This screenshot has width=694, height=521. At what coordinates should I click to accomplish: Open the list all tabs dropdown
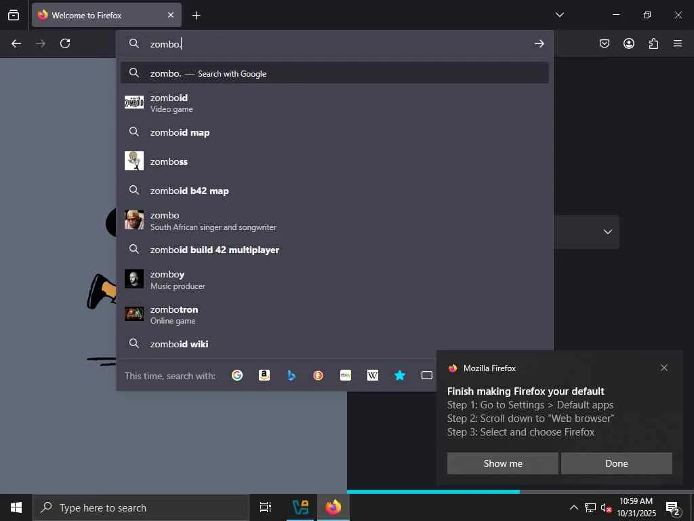(559, 15)
